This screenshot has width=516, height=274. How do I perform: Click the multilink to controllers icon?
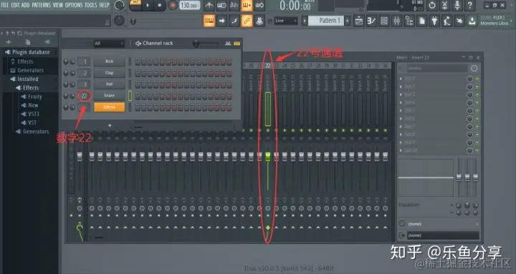coord(259,21)
